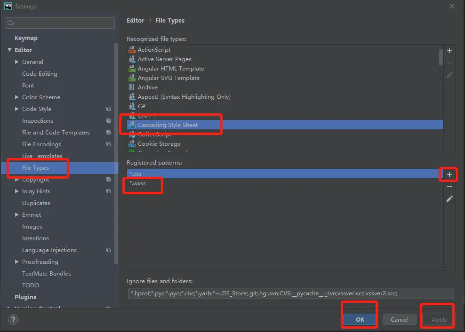Open the Images settings page

(x=32, y=227)
